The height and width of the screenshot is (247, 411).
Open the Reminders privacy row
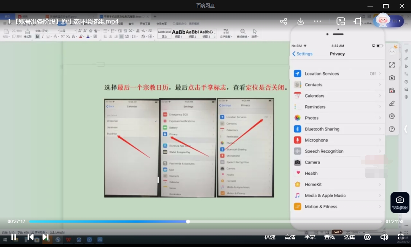(x=337, y=107)
